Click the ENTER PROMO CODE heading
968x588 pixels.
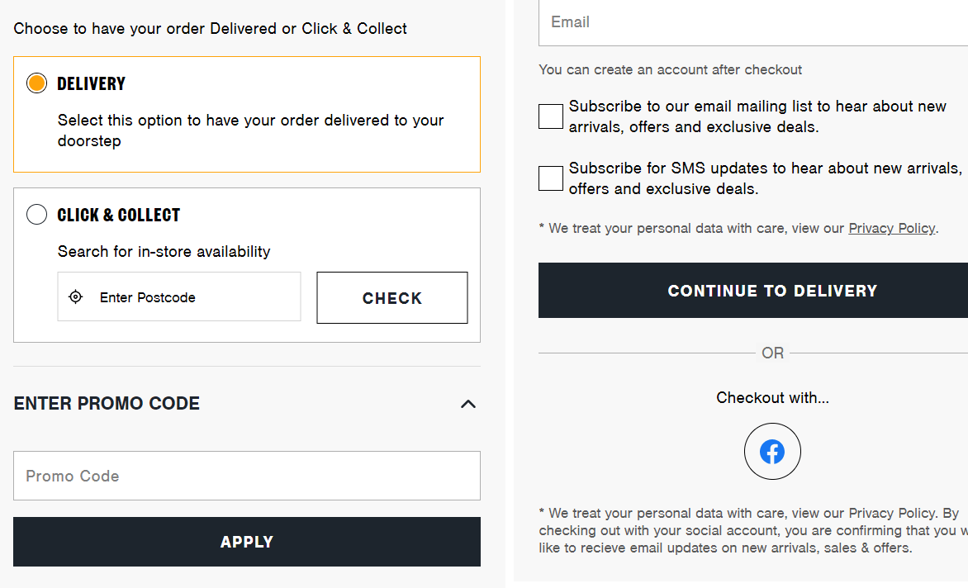click(107, 404)
